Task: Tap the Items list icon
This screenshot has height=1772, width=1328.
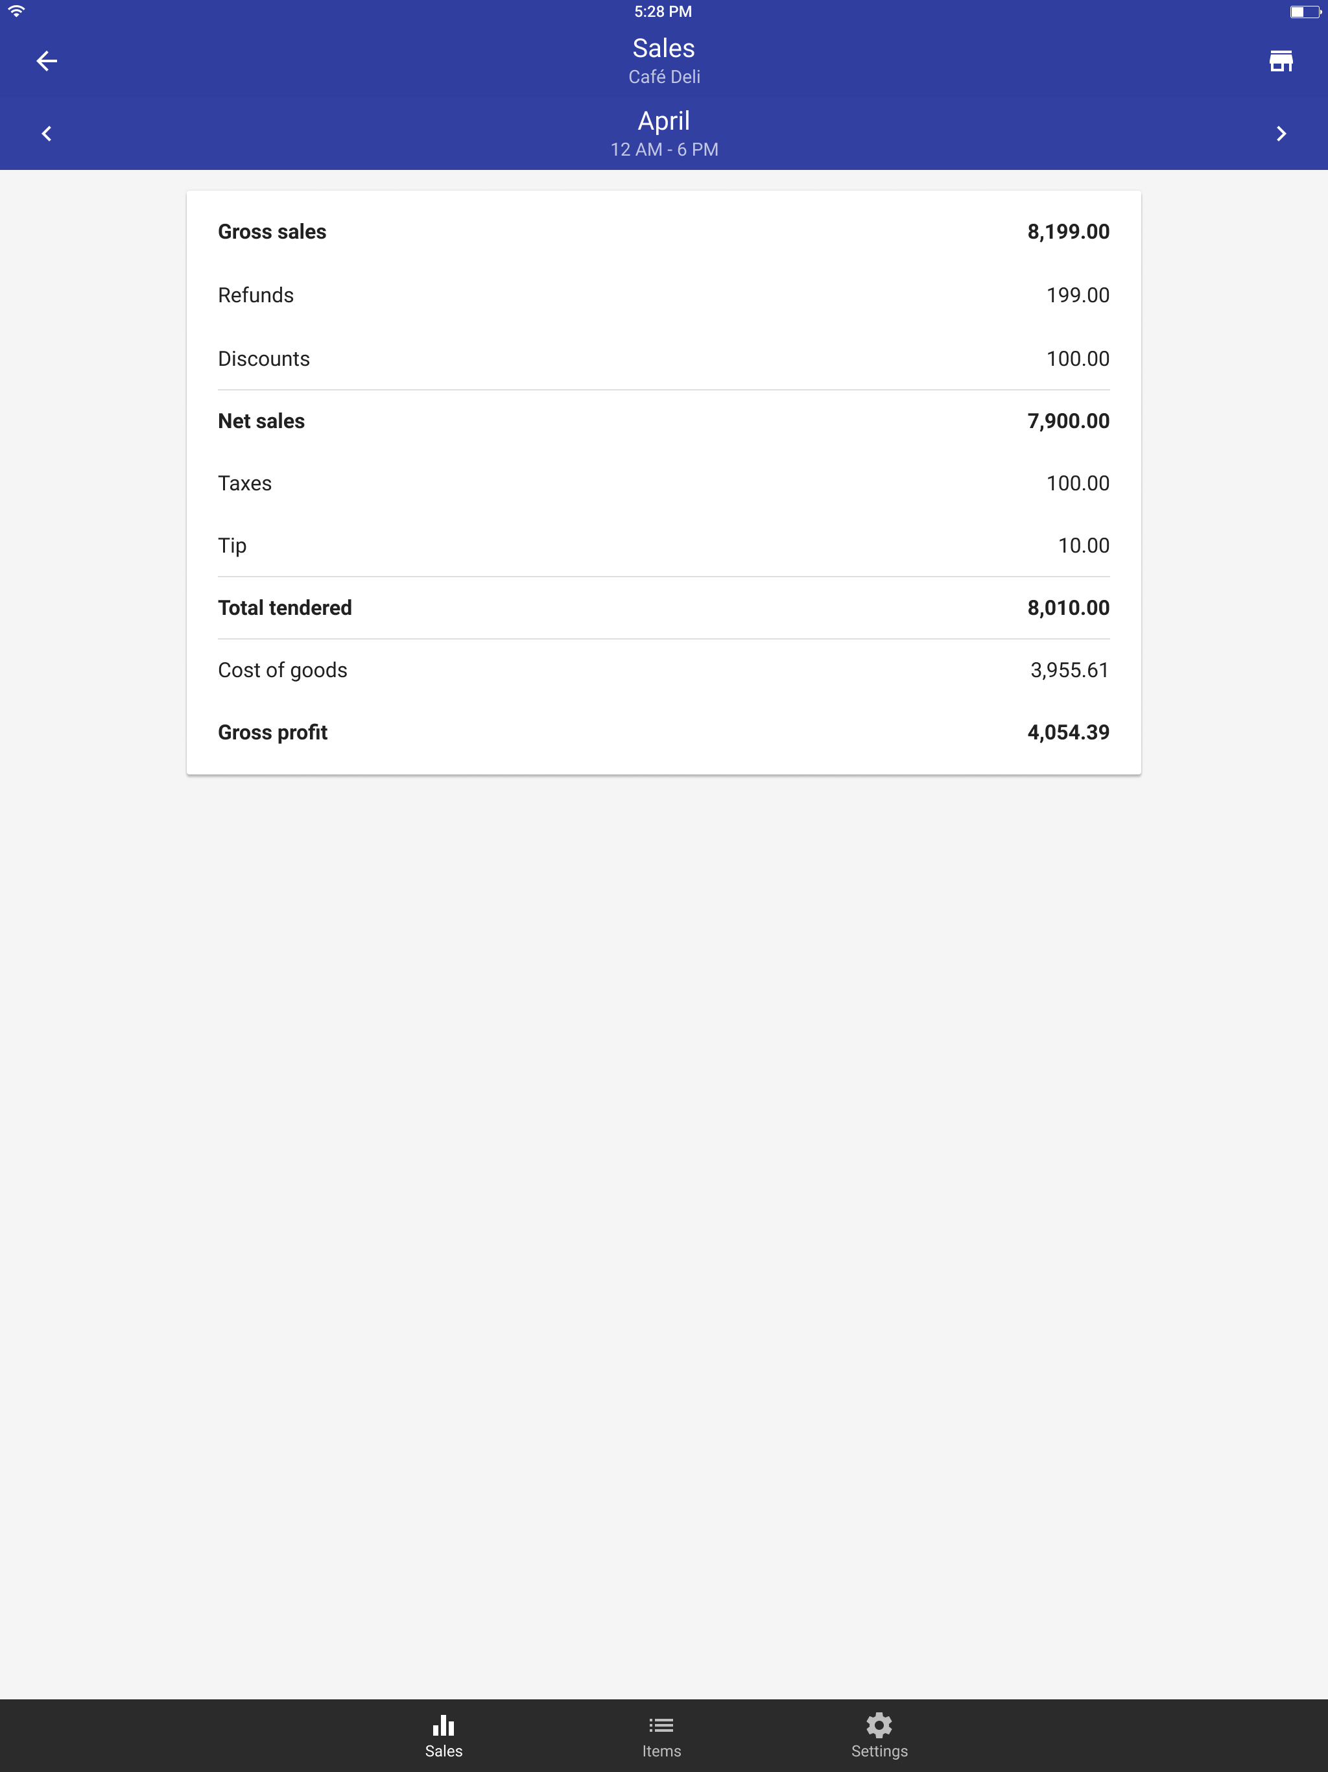Action: point(661,1725)
